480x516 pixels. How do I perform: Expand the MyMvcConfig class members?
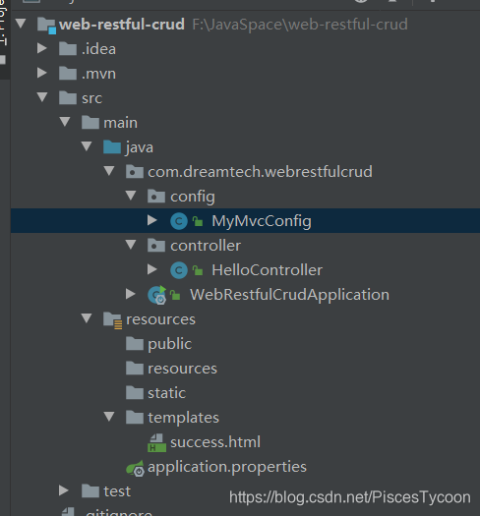pyautogui.click(x=151, y=220)
